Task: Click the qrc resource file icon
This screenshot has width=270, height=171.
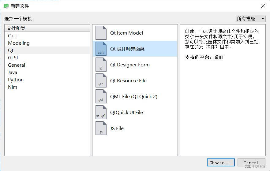Action: click(x=101, y=80)
